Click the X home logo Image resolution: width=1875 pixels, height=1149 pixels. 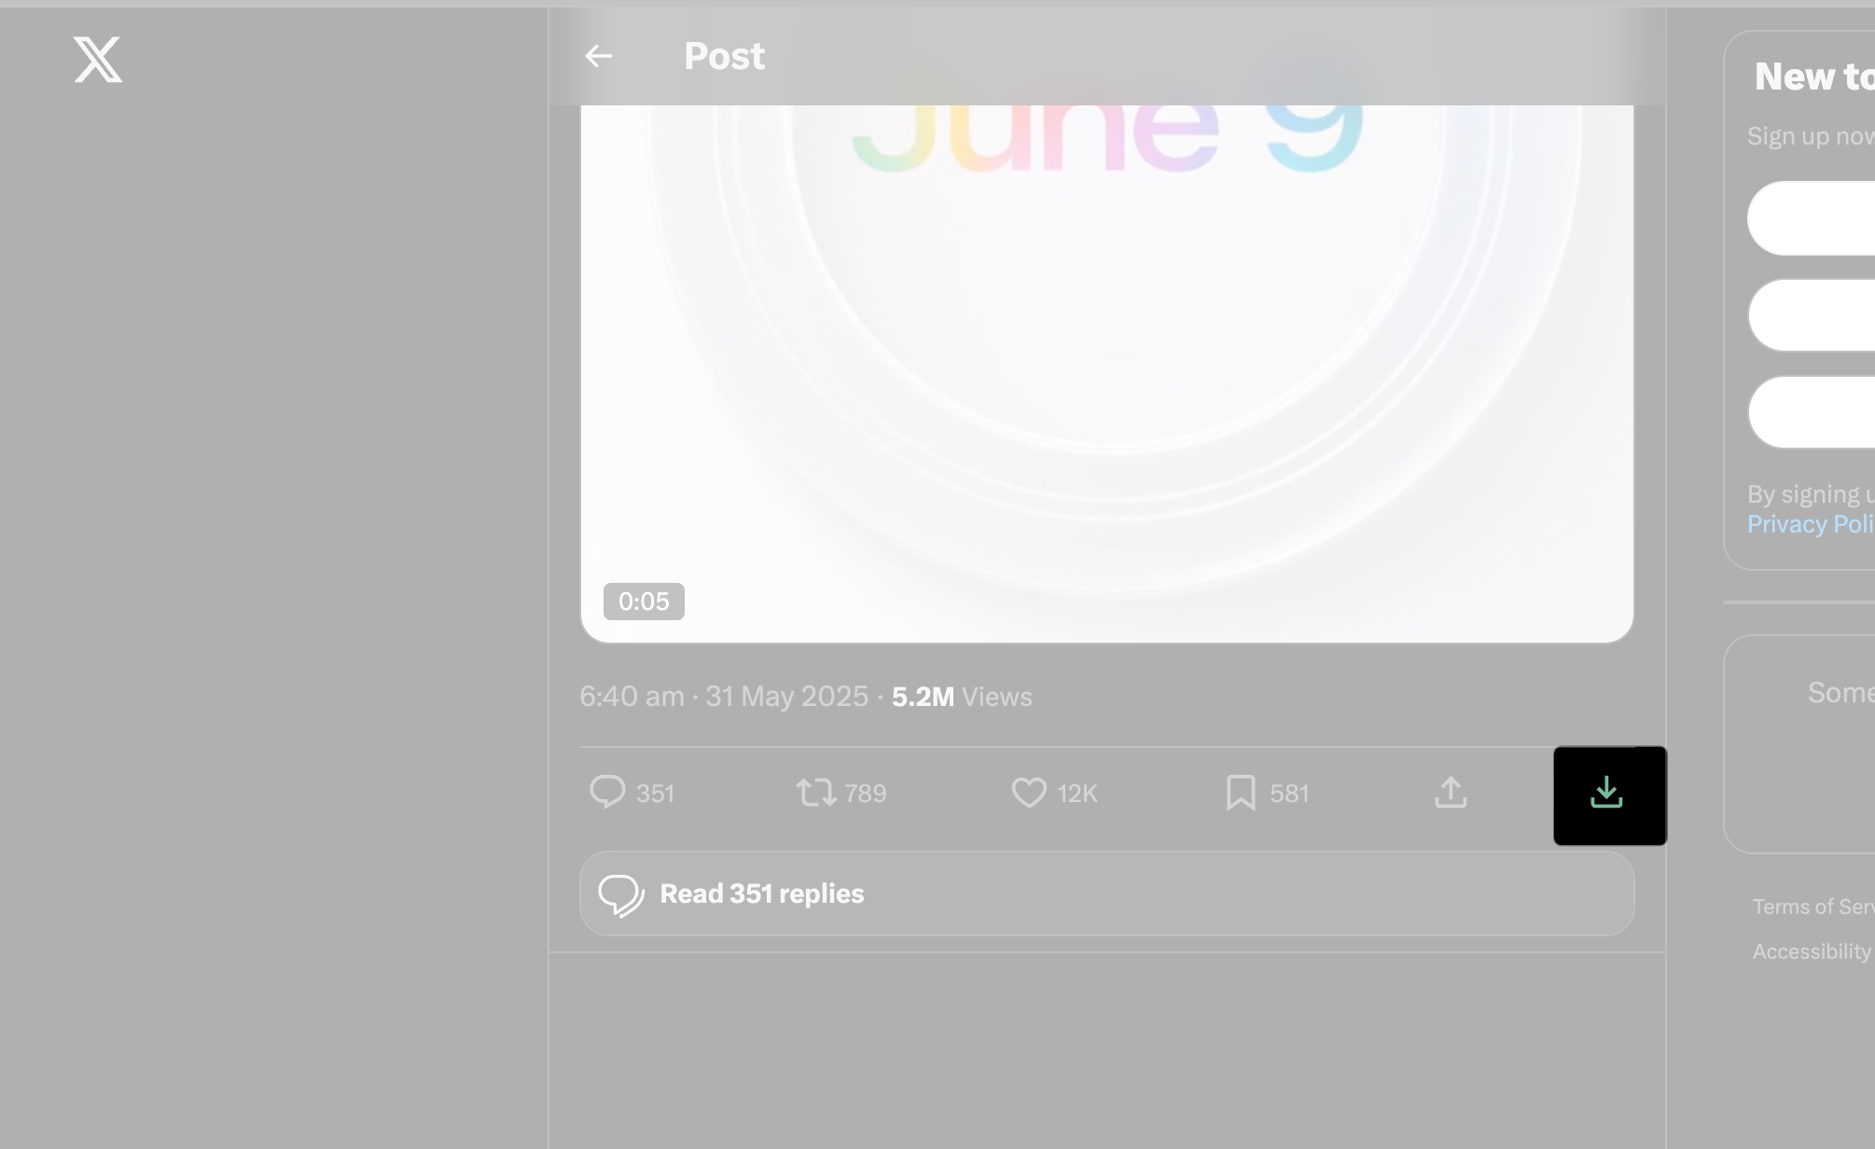(x=97, y=60)
